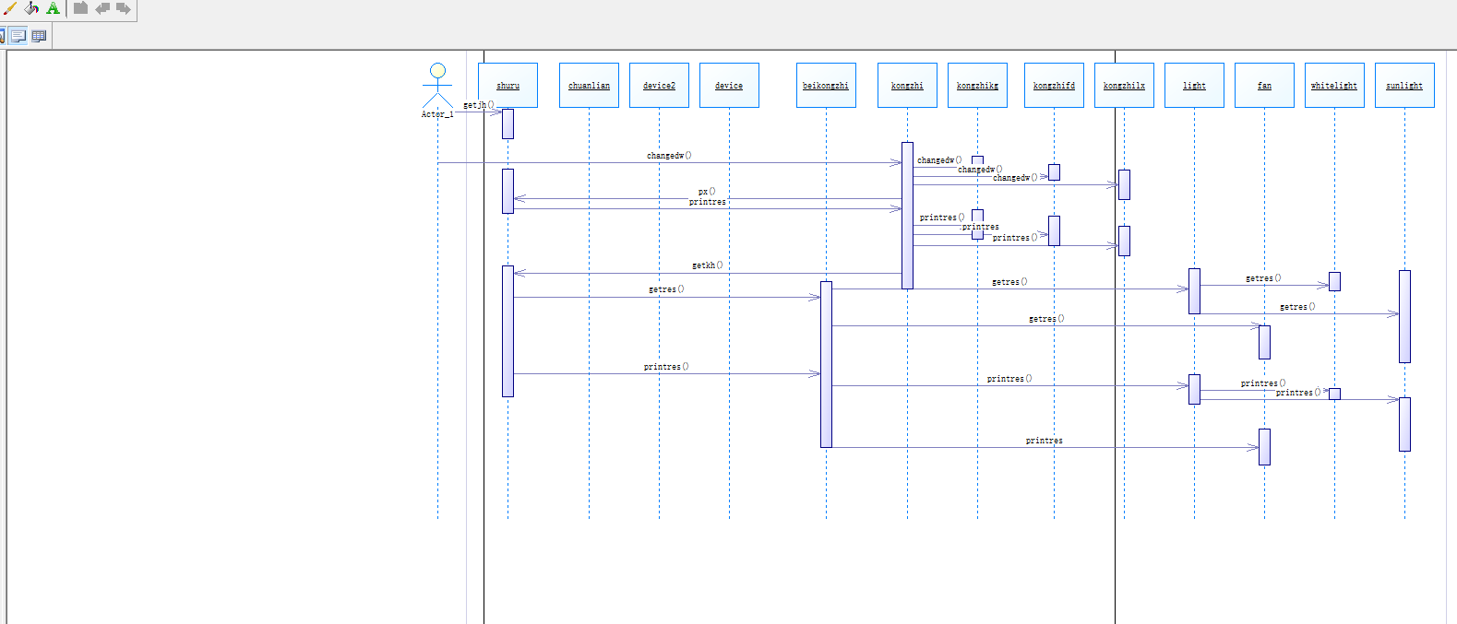The height and width of the screenshot is (624, 1457).
Task: Click the grayed browse previous diagram arrow
Action: [x=102, y=8]
